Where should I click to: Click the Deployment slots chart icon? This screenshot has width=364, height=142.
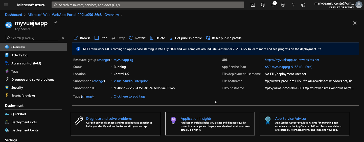tap(7, 122)
